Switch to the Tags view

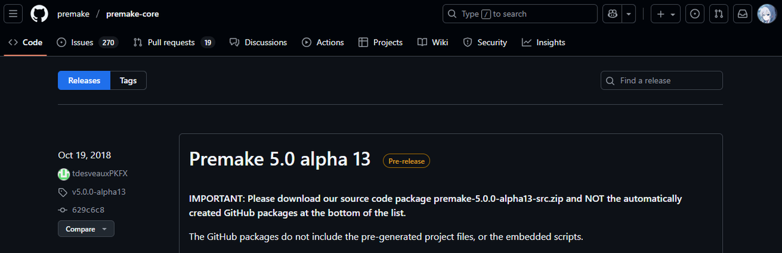pyautogui.click(x=128, y=81)
